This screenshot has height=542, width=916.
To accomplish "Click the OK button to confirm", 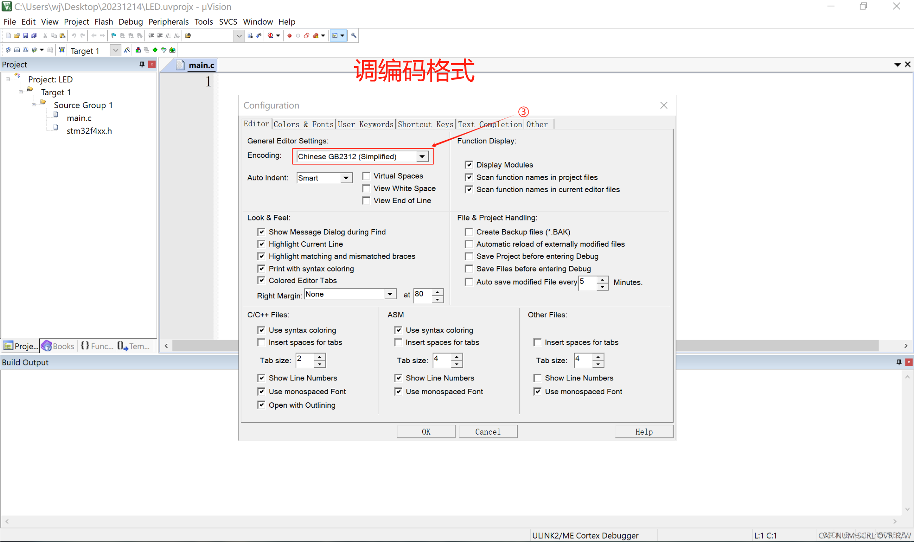I will 425,432.
